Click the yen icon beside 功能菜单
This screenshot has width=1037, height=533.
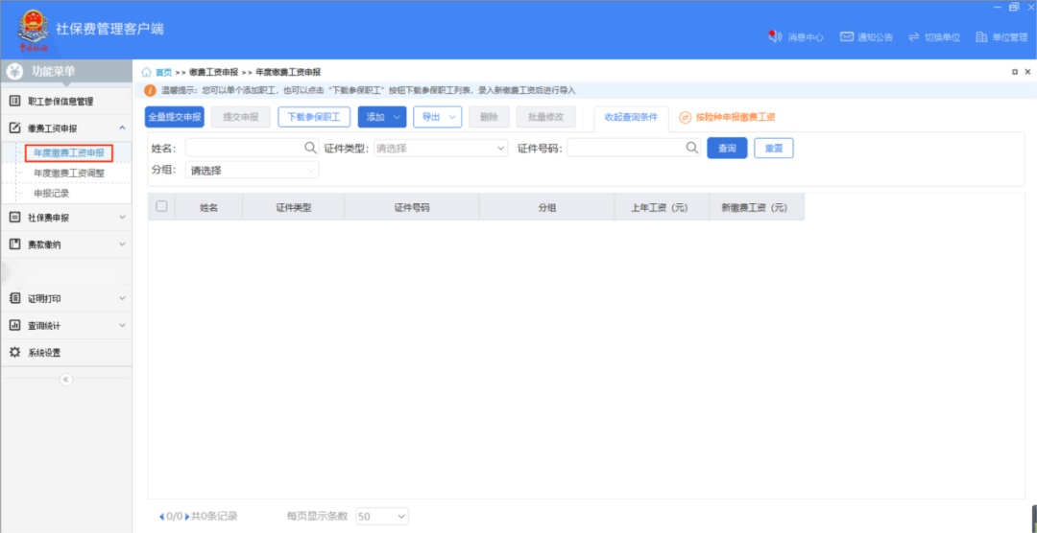14,71
